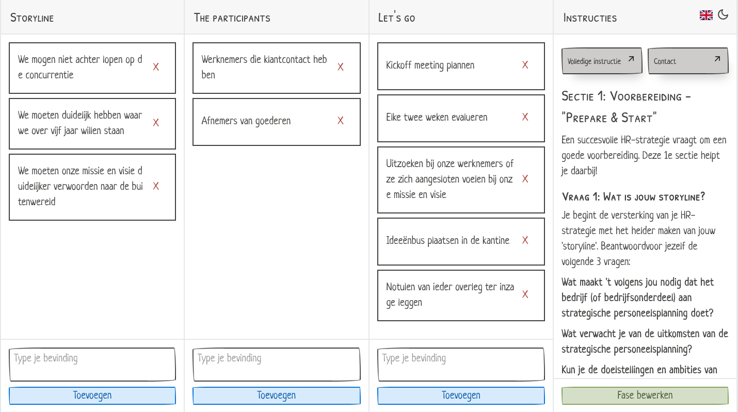
Task: Focus the Let's go 'Type je bevinding' field
Action: tap(461, 365)
